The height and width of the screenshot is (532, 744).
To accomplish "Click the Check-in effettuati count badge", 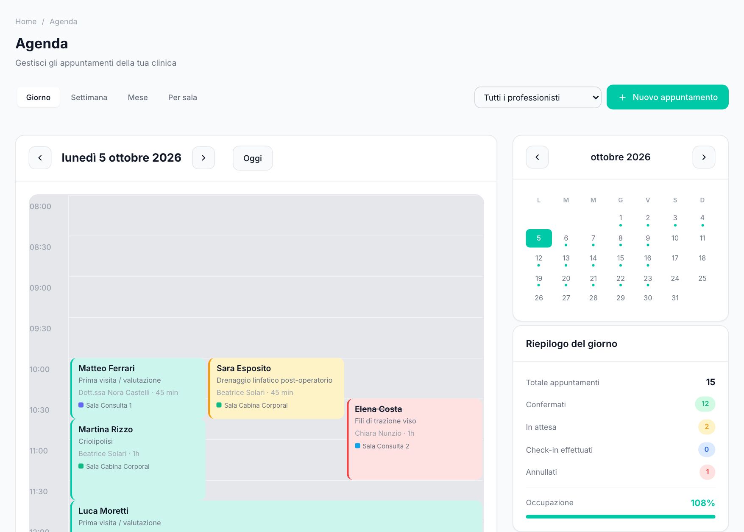I will (x=707, y=449).
